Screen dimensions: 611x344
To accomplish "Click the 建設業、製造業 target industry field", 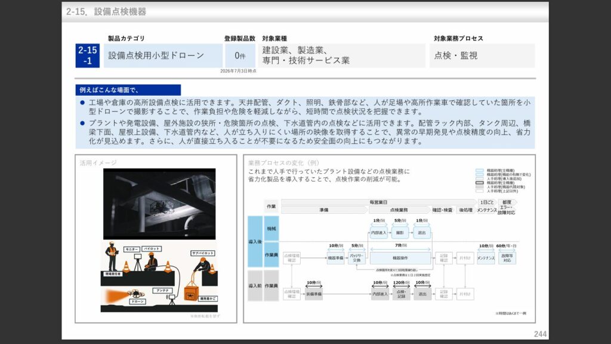I will (x=342, y=56).
